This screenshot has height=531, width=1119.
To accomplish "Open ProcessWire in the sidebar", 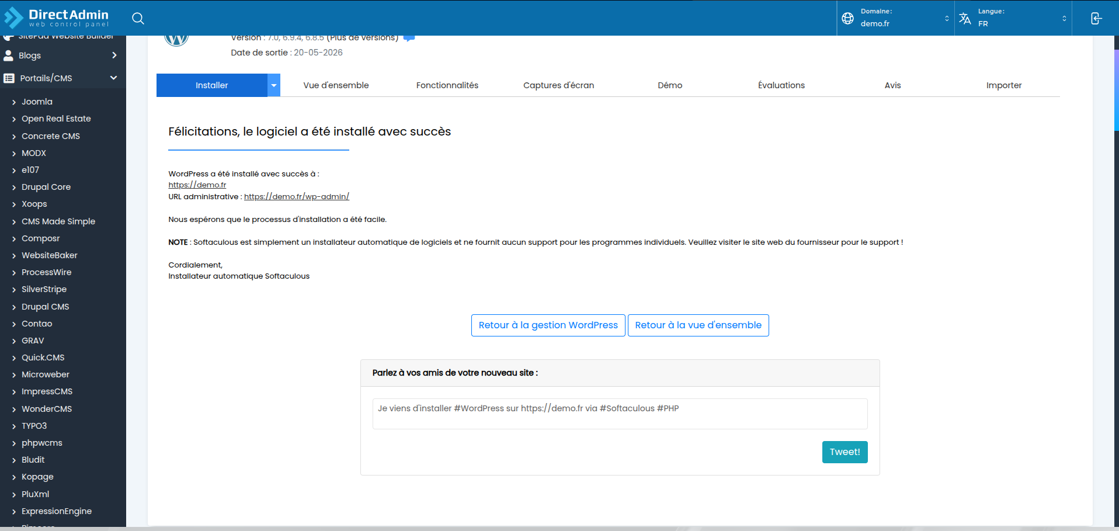I will coord(47,272).
